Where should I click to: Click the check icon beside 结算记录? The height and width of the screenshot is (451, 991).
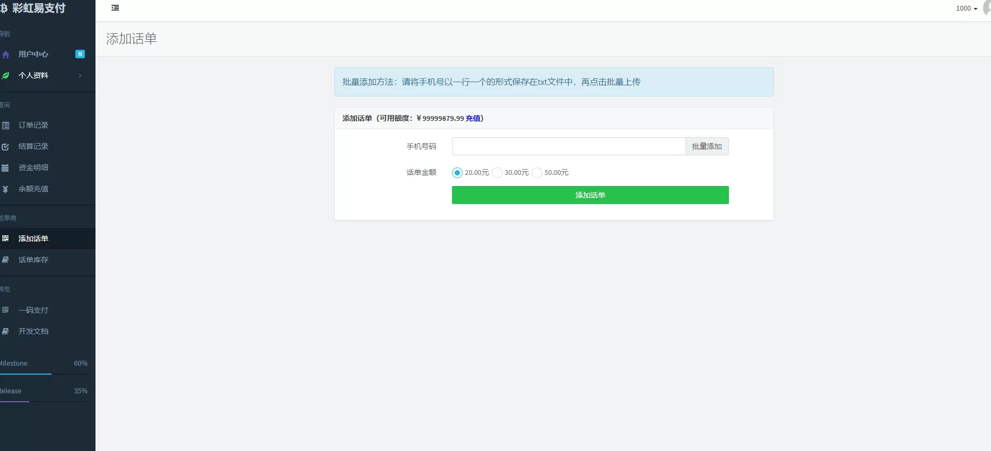click(x=6, y=147)
